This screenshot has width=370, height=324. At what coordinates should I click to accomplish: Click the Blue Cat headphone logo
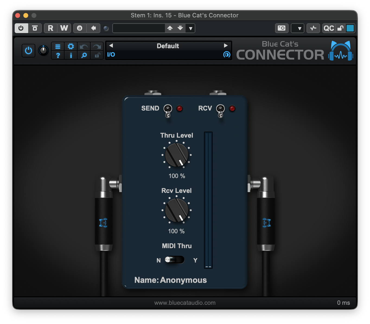(x=340, y=51)
